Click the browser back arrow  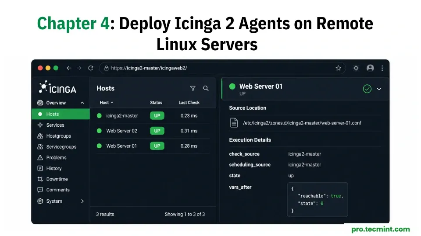click(x=69, y=68)
